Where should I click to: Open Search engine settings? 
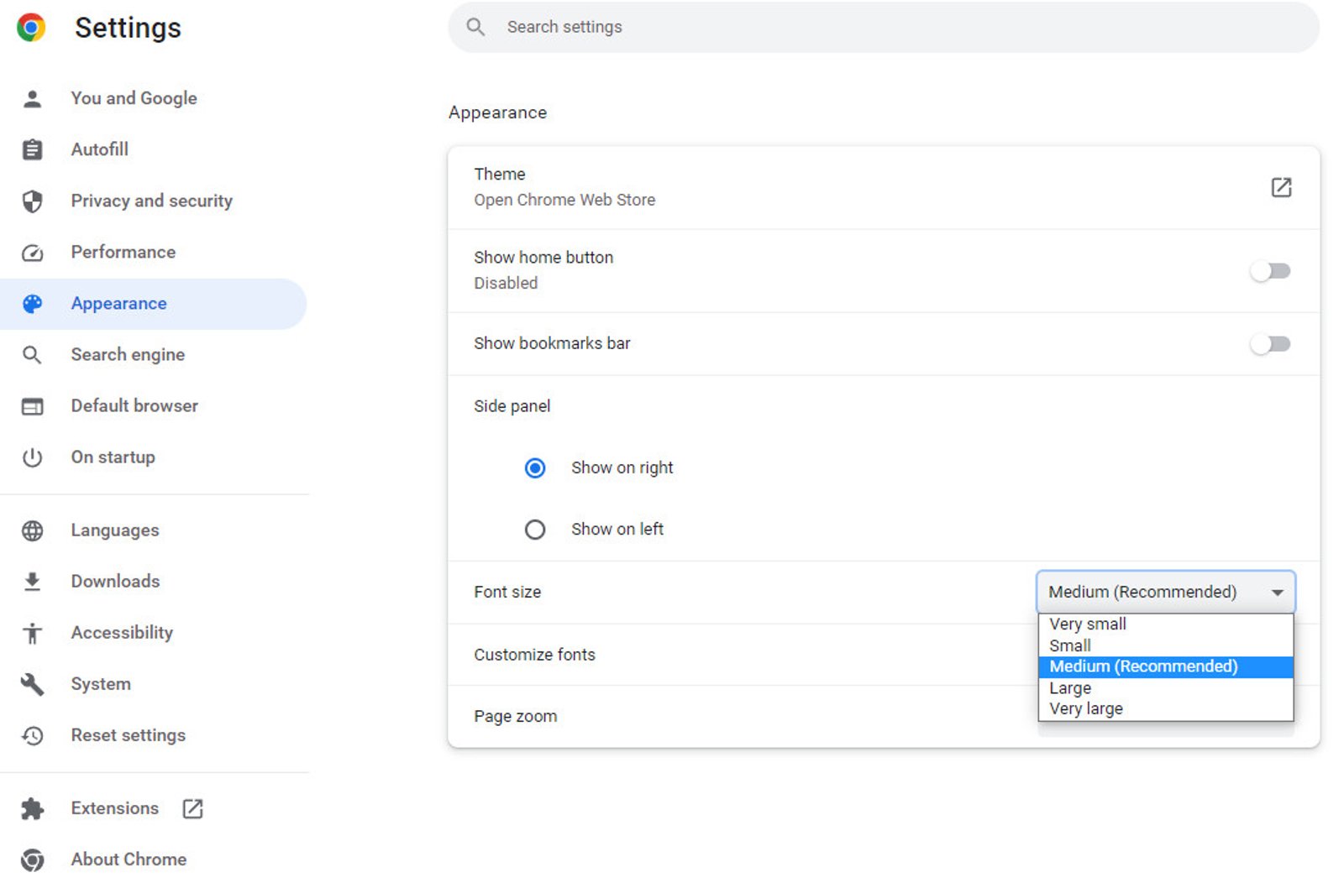click(x=153, y=355)
